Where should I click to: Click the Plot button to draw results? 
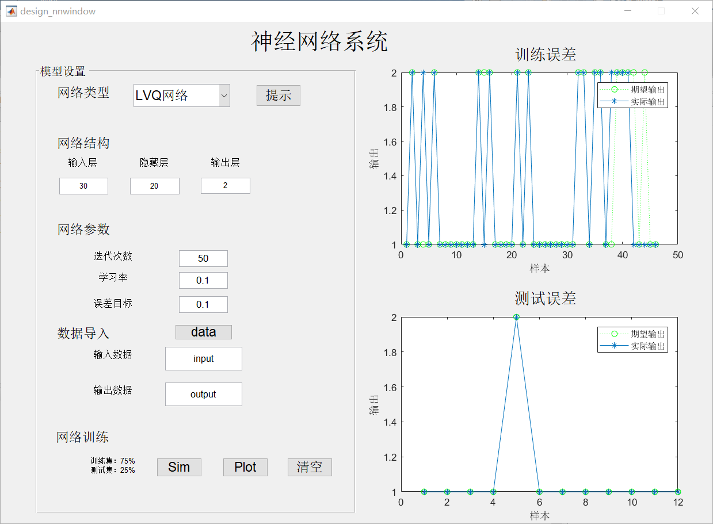[x=245, y=467]
